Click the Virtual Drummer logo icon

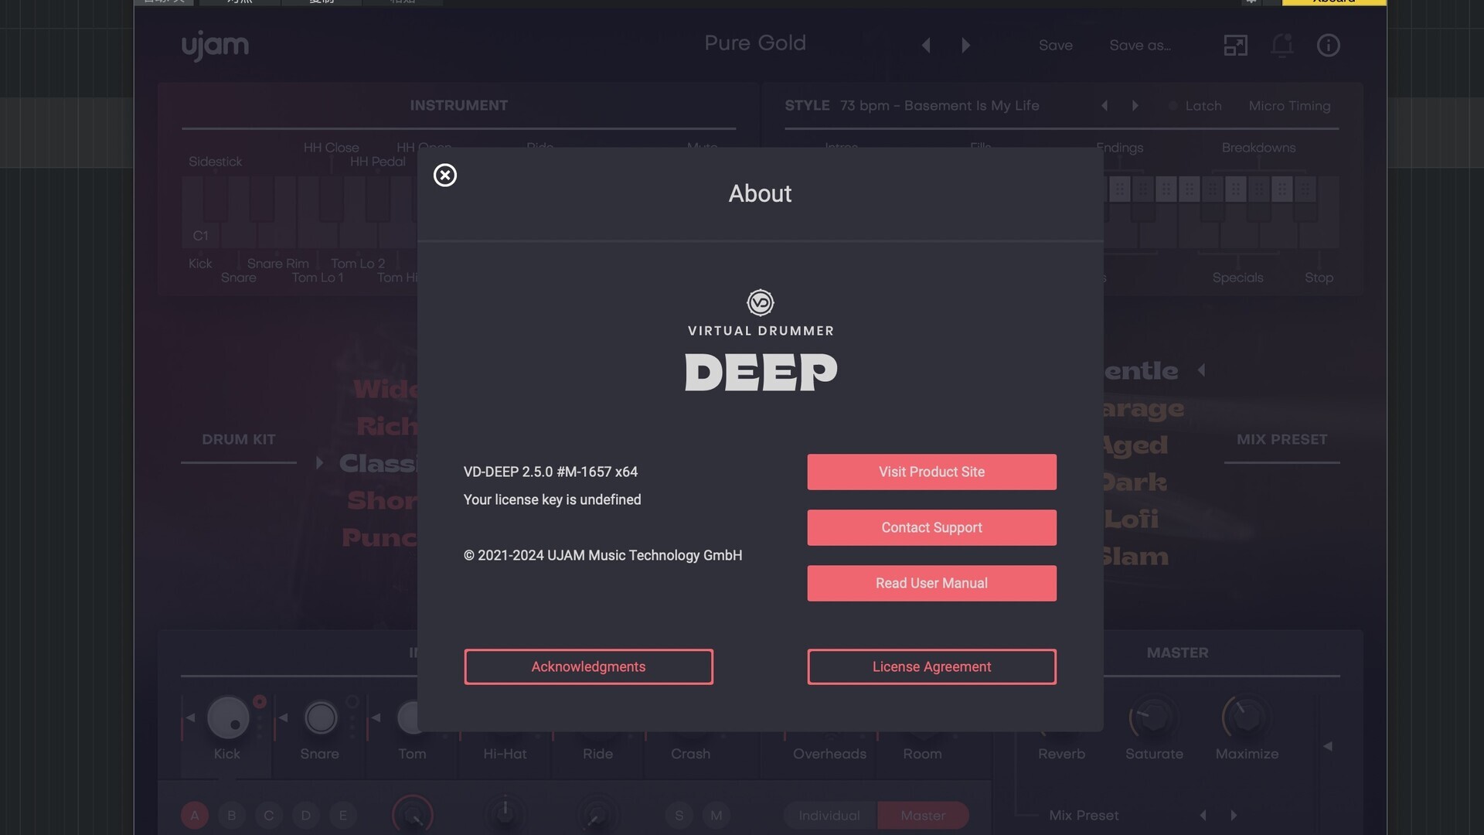(x=761, y=302)
